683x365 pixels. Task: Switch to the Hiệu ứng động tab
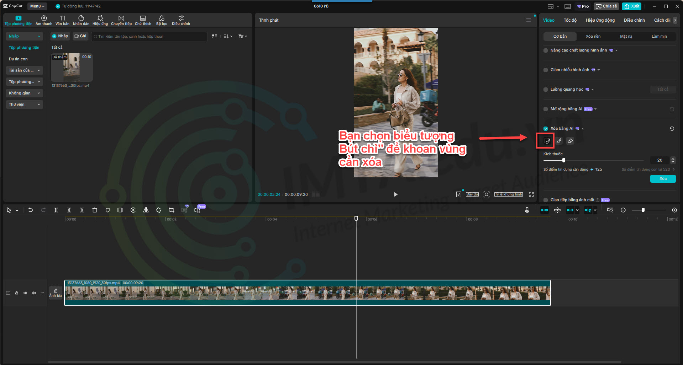coord(600,20)
